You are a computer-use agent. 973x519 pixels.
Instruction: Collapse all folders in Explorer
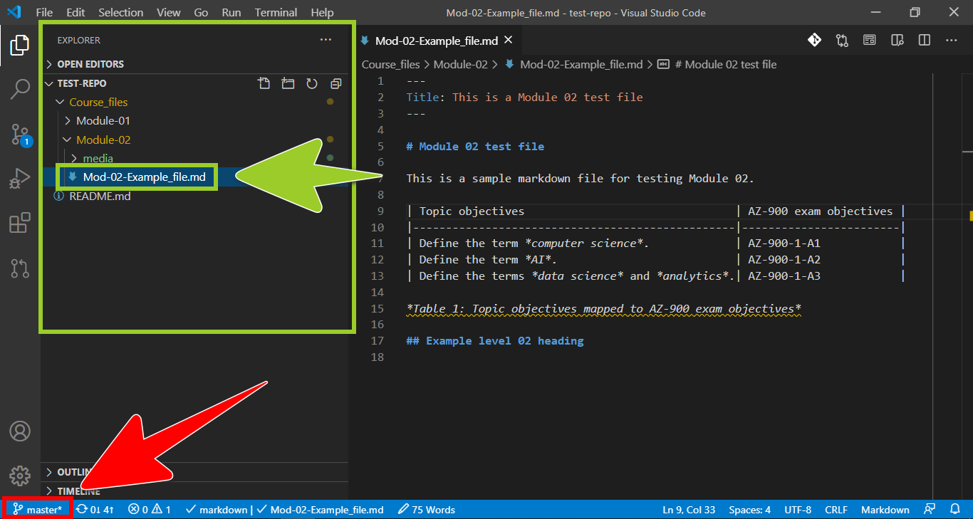pyautogui.click(x=336, y=83)
